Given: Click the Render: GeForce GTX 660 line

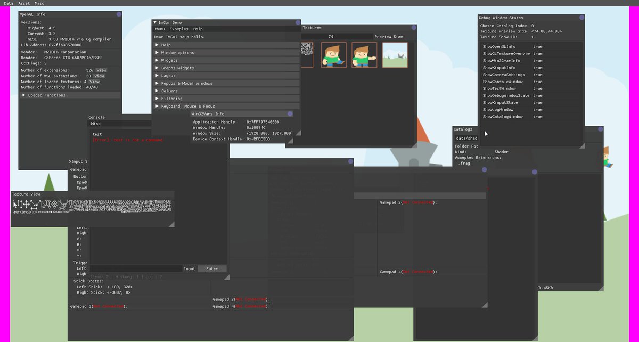Looking at the screenshot, I should pyautogui.click(x=61, y=58).
